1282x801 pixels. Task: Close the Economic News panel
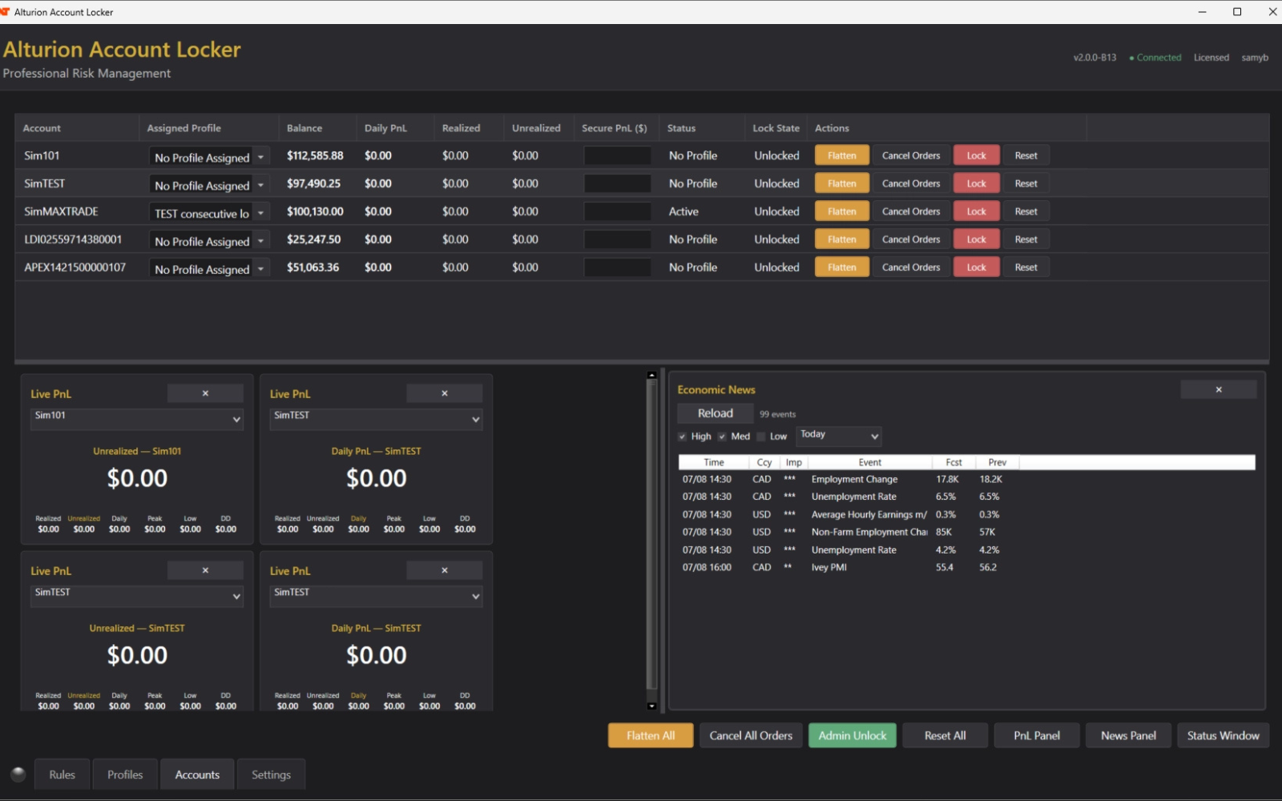coord(1218,389)
